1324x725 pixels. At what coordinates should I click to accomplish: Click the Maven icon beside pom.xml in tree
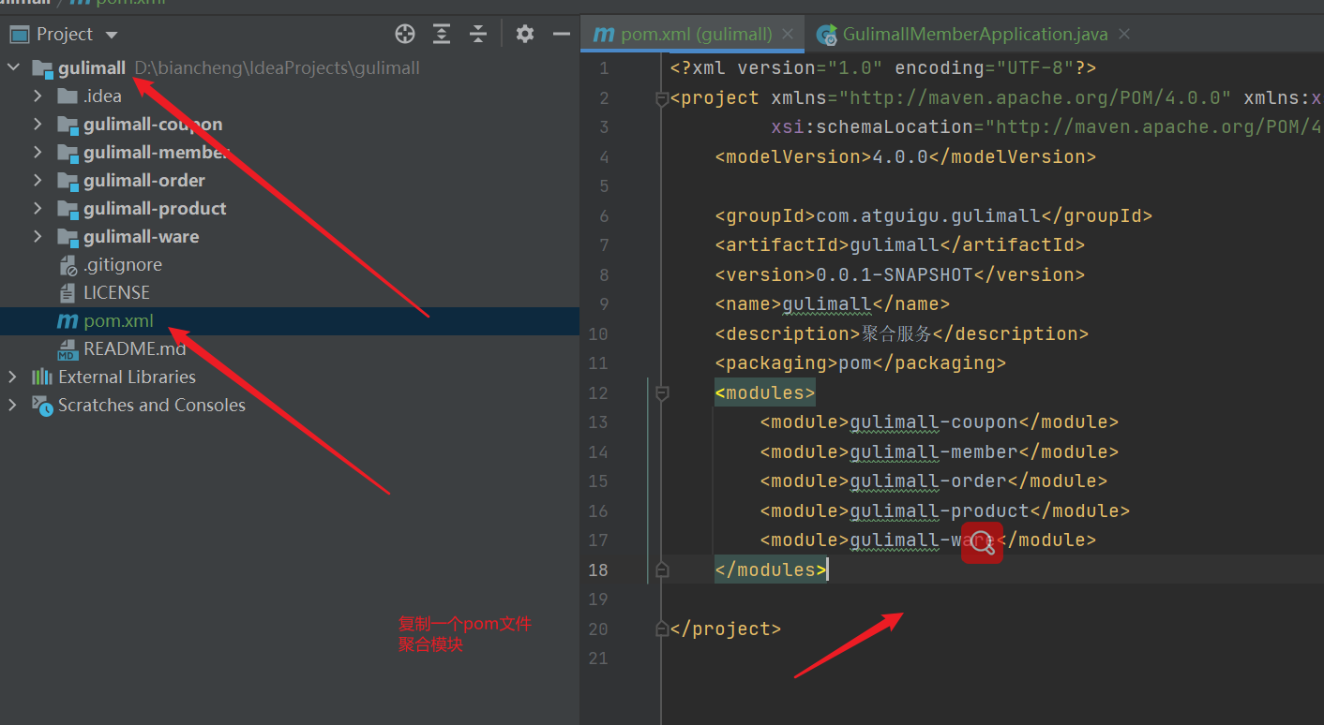(68, 321)
